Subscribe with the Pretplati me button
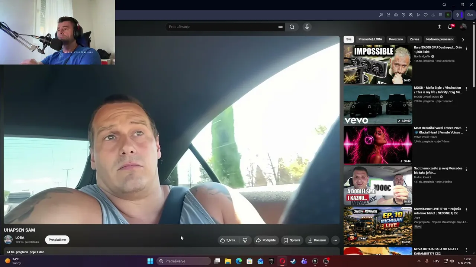This screenshot has width=476, height=267. pyautogui.click(x=57, y=240)
